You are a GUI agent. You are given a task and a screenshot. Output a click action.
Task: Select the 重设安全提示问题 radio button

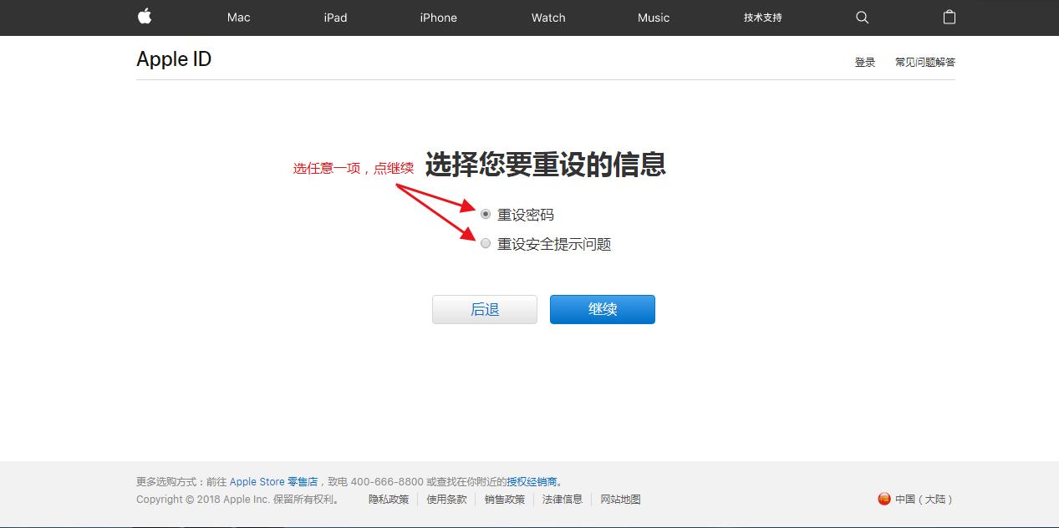pos(486,243)
